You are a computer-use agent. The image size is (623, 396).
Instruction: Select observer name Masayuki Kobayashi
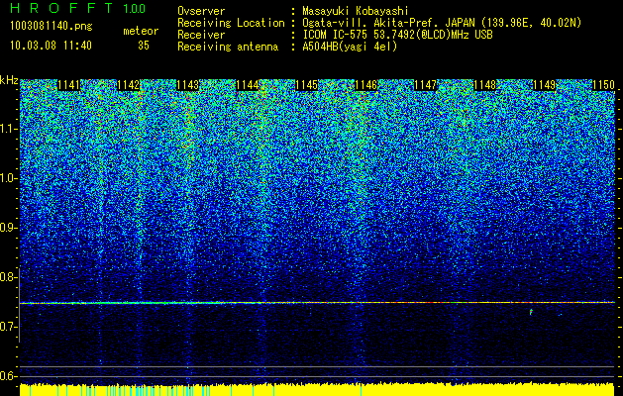click(356, 11)
